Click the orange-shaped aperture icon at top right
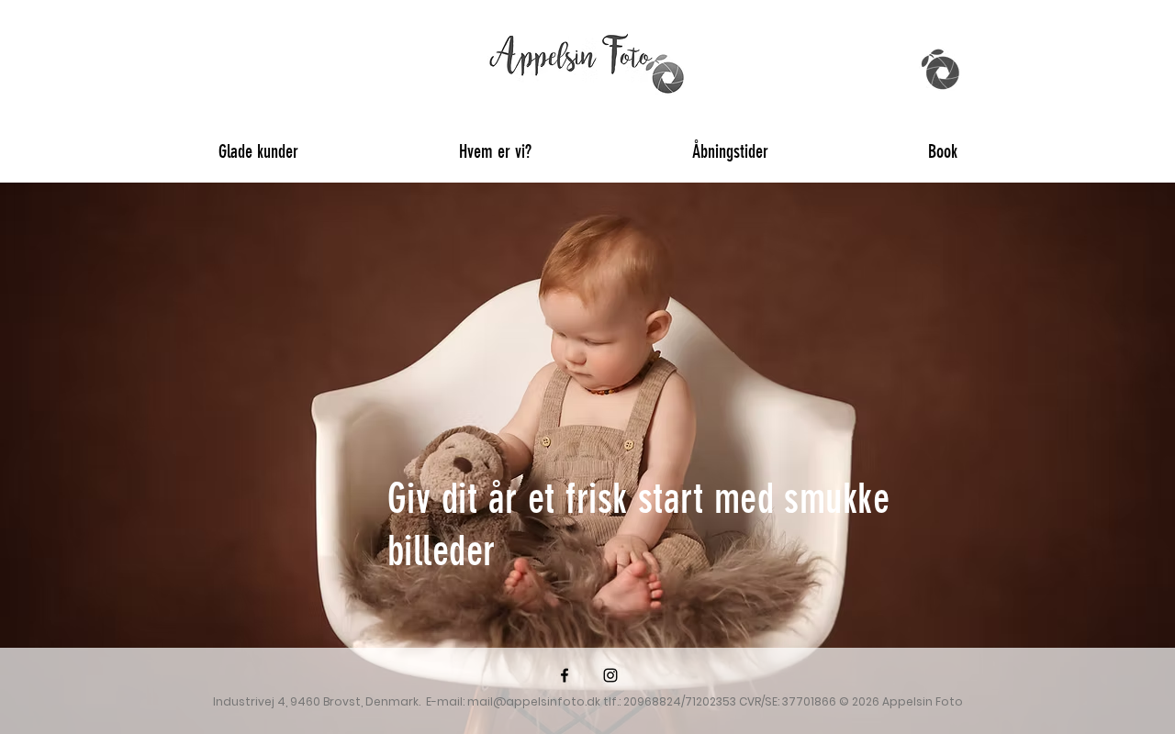1175x734 pixels. (x=940, y=70)
